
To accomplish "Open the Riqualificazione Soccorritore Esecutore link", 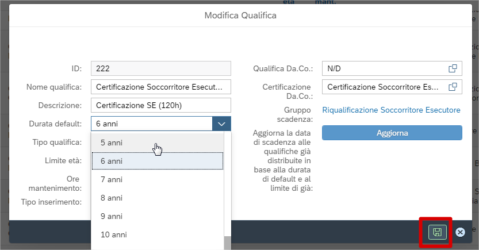I will 391,110.
